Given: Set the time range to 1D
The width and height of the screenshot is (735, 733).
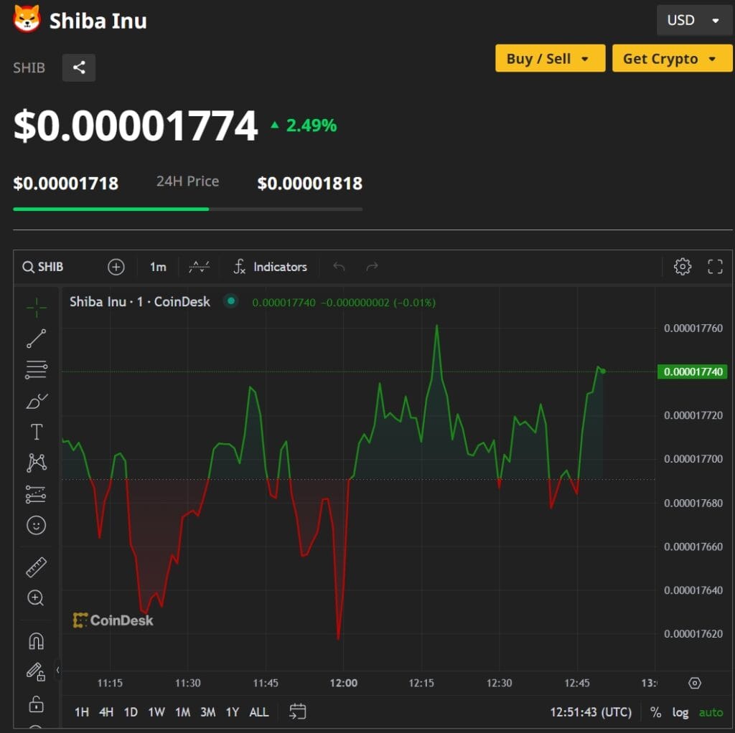Looking at the screenshot, I should coord(131,712).
